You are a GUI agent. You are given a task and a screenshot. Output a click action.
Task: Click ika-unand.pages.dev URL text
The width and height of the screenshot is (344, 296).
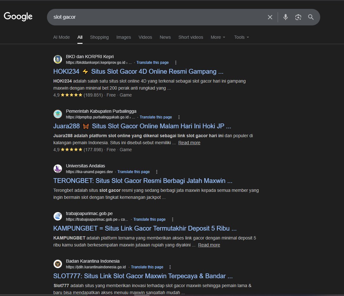89,172
